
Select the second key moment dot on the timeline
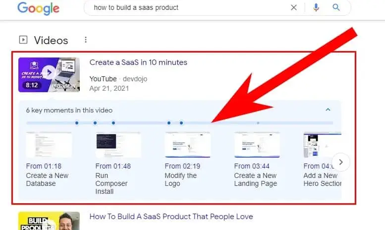click(x=95, y=123)
